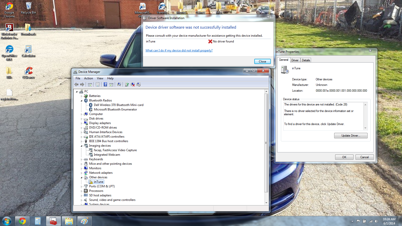
Task: Select the inTune device in tree
Action: (98, 182)
